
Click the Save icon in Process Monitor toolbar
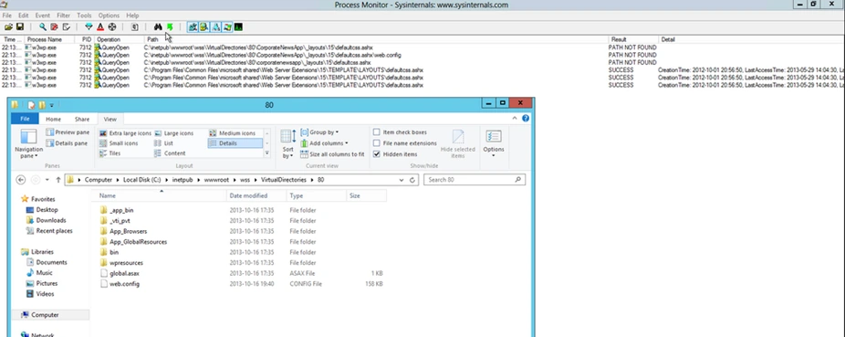(20, 27)
